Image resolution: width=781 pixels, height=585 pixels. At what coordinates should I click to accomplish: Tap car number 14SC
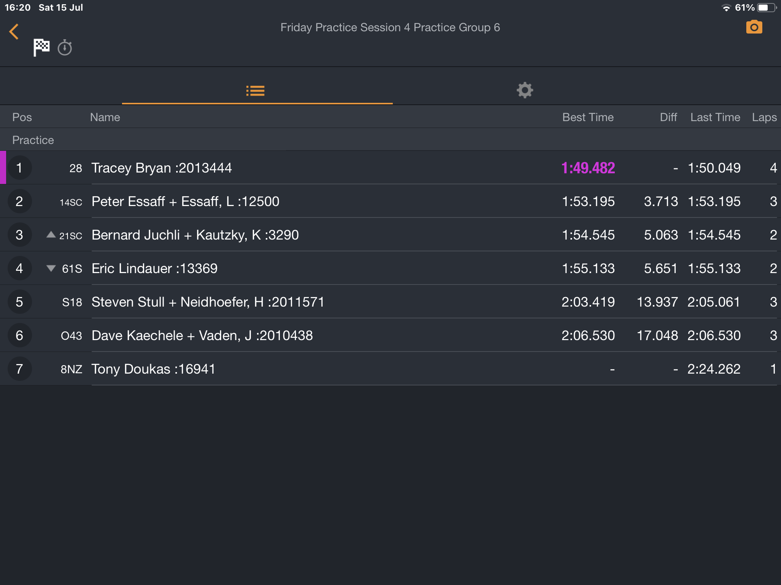click(71, 202)
